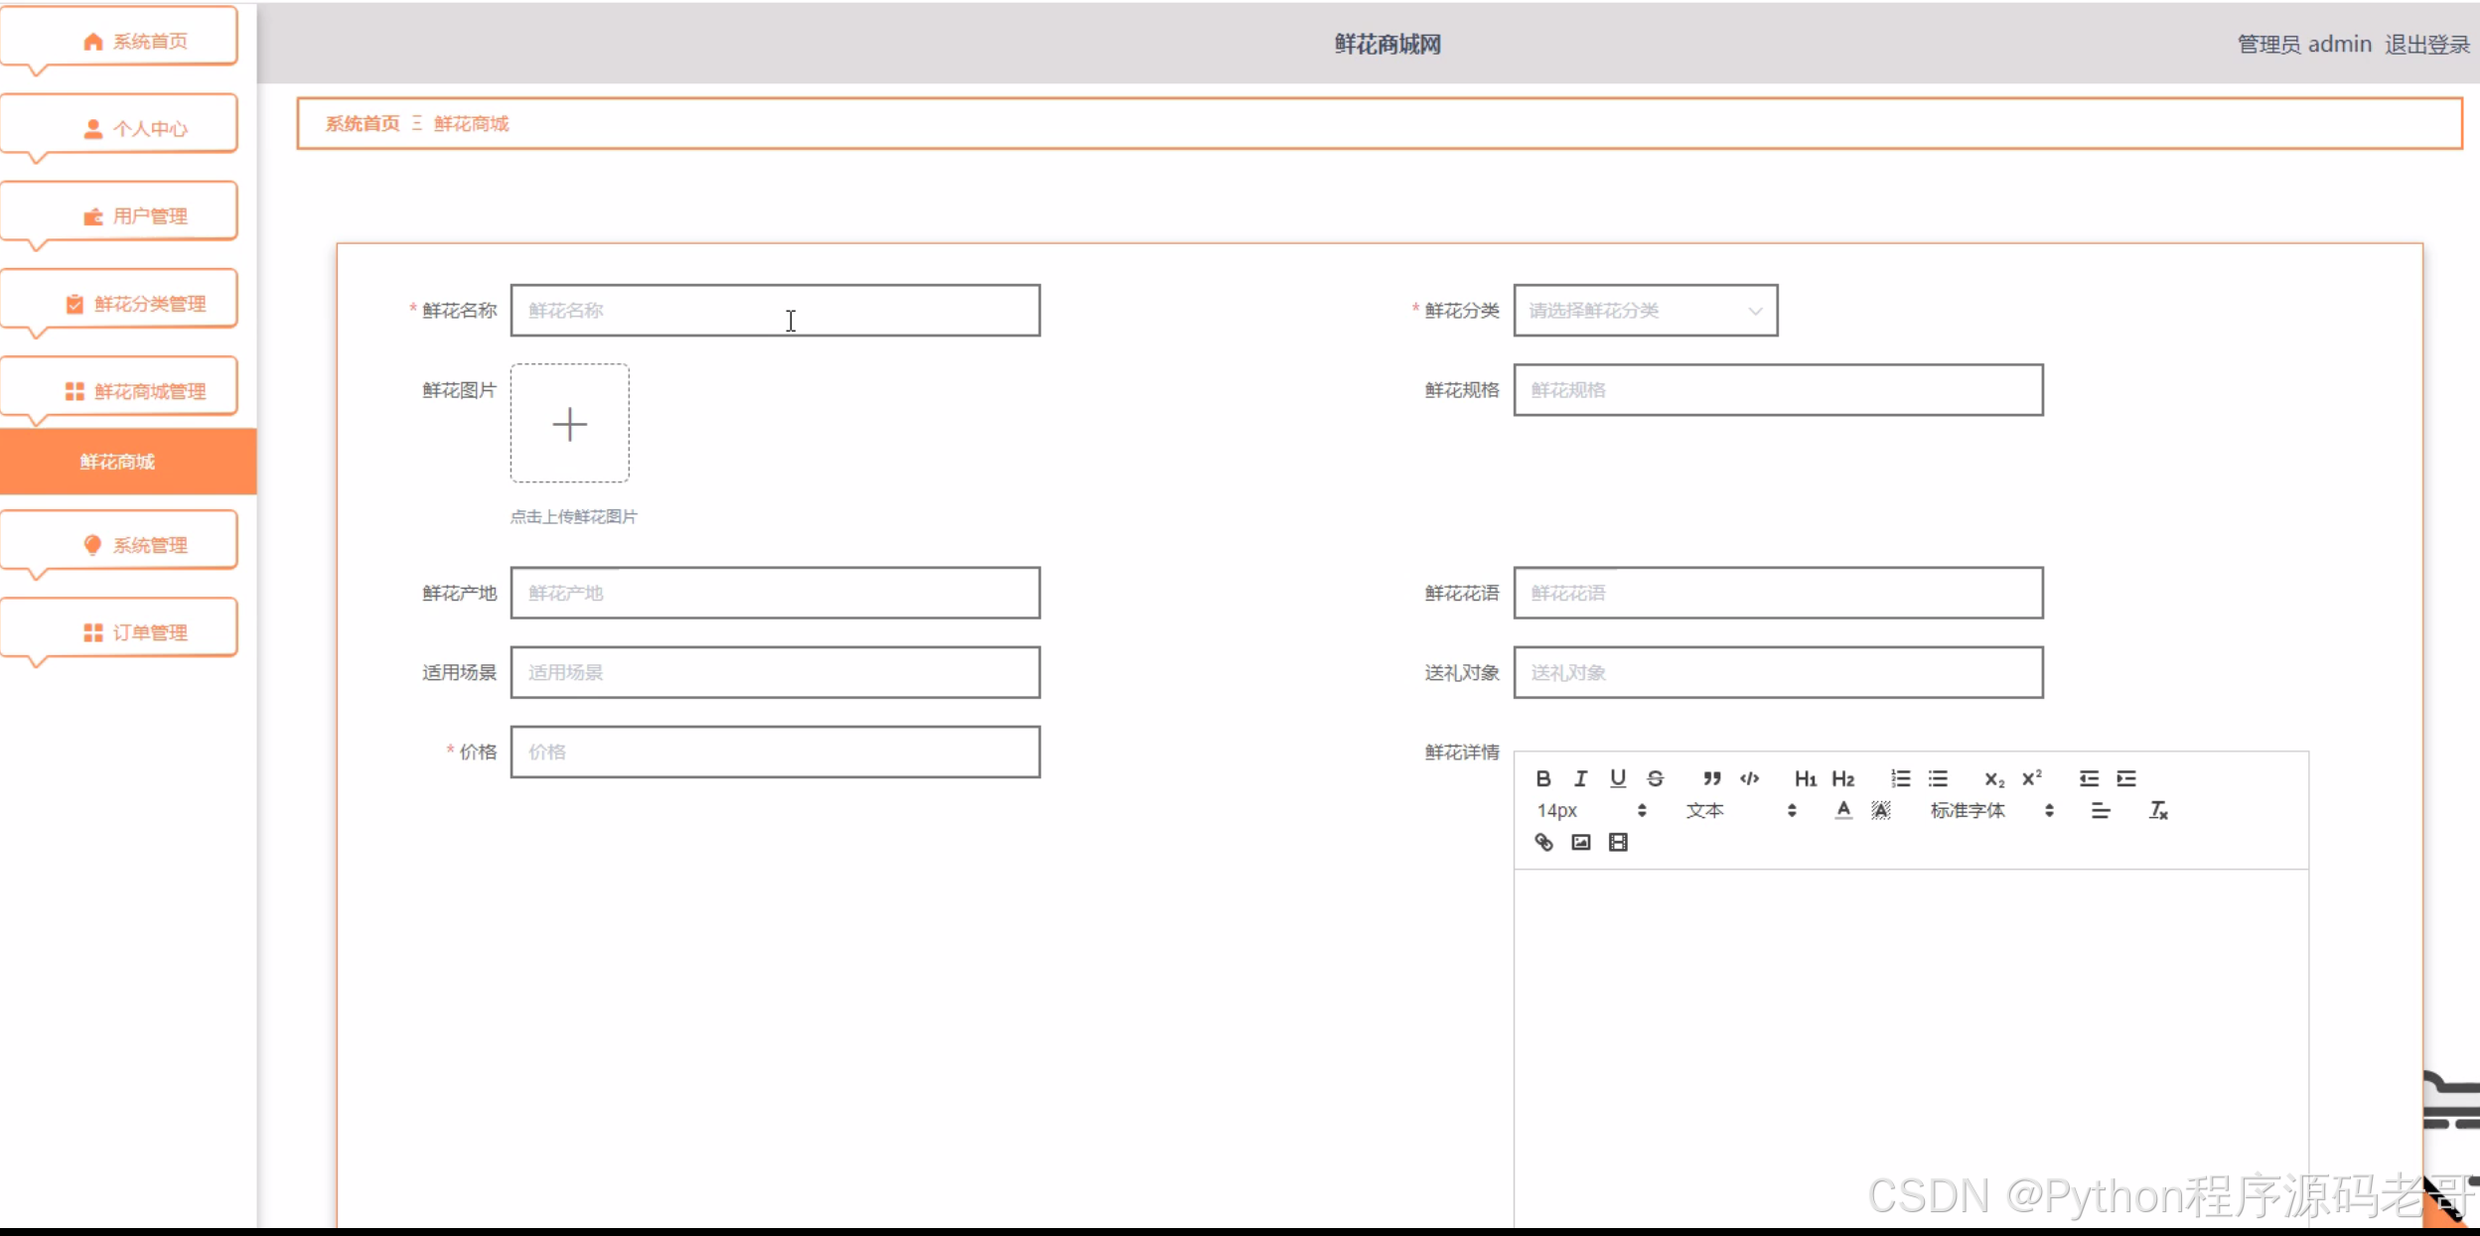Click the code block icon

point(1750,778)
